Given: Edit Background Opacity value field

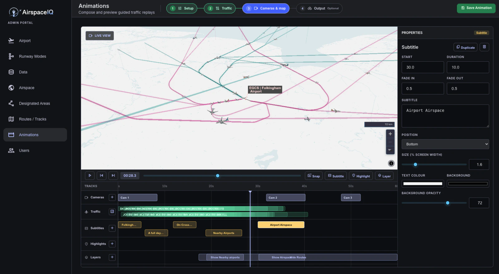Looking at the screenshot, I should point(479,203).
